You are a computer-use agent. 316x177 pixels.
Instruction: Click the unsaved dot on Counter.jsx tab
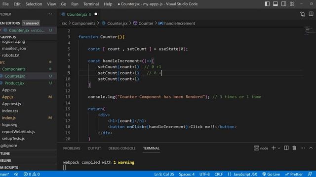96,14
